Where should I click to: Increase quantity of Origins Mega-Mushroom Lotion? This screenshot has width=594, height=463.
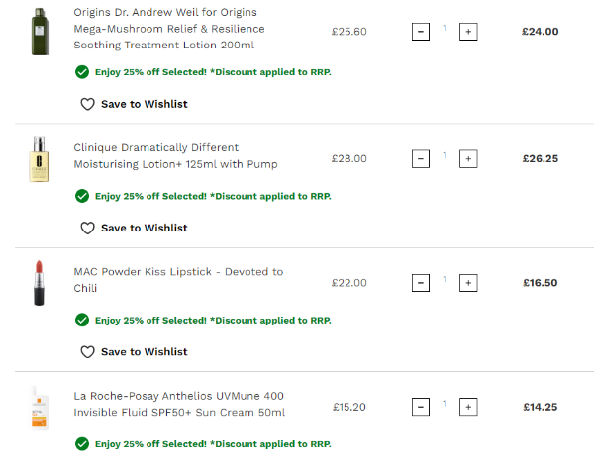(x=468, y=32)
